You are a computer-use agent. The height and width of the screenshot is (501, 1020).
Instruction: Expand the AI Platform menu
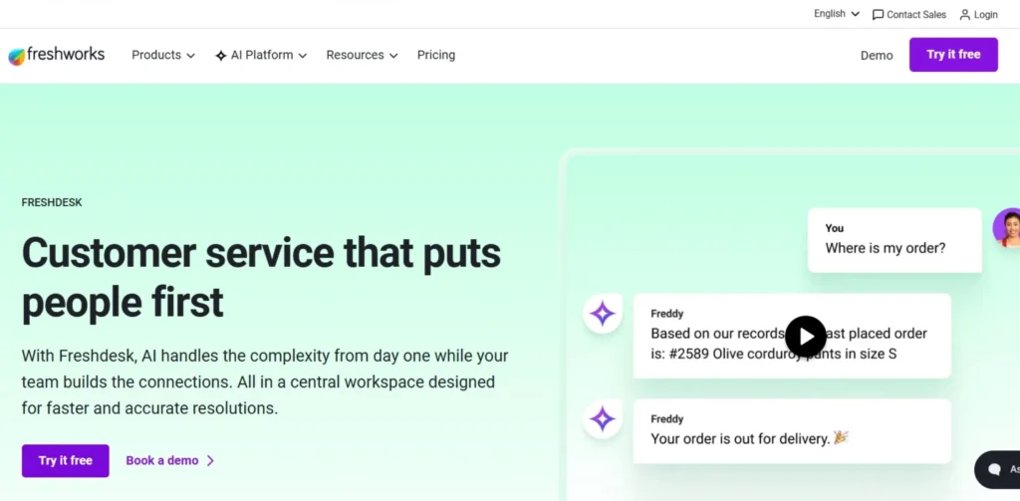tap(261, 56)
